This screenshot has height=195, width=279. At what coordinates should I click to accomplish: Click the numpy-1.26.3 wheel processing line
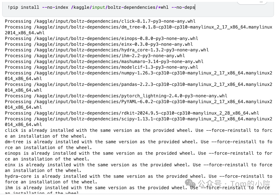(138, 76)
